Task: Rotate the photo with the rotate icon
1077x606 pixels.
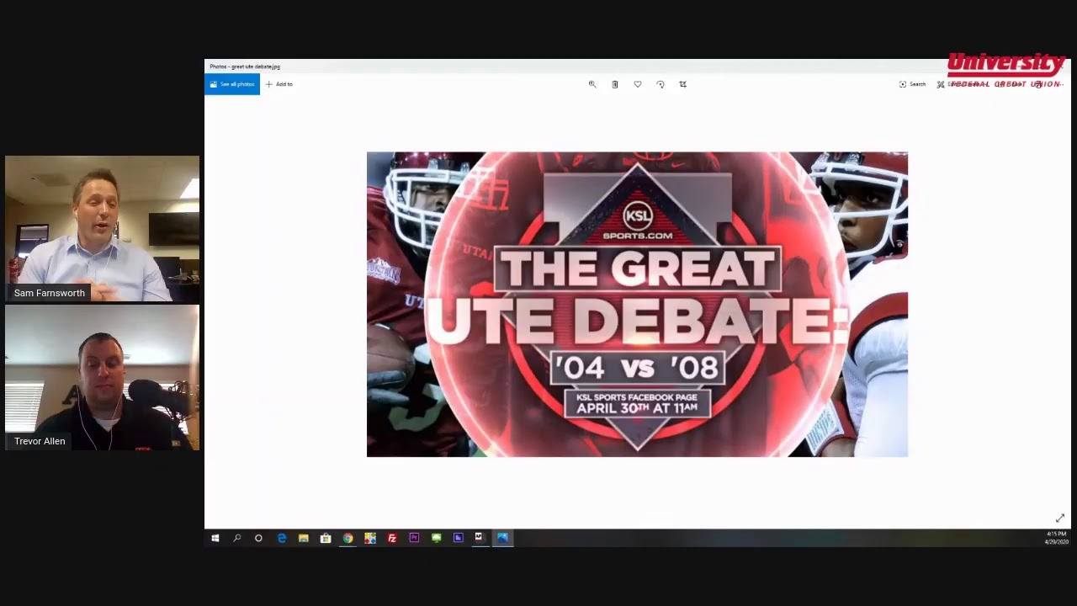Action: [661, 84]
